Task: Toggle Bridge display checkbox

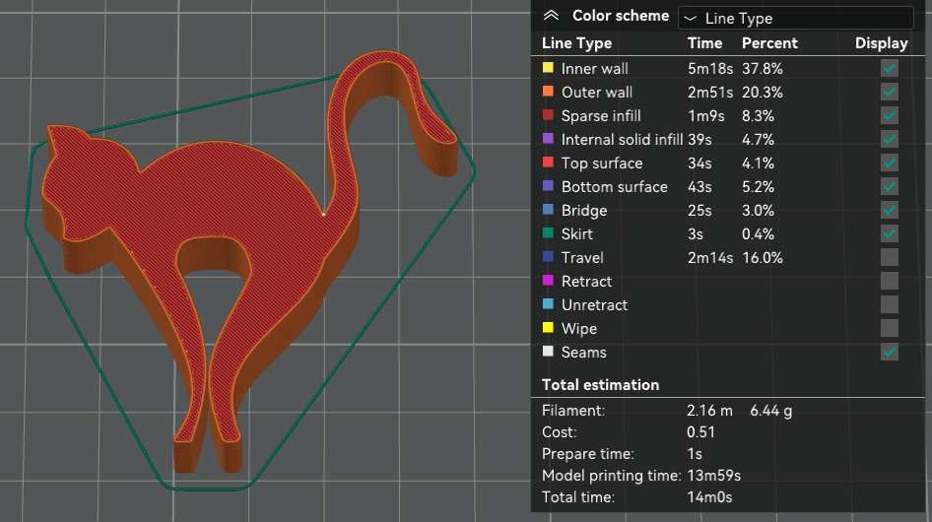Action: click(890, 210)
